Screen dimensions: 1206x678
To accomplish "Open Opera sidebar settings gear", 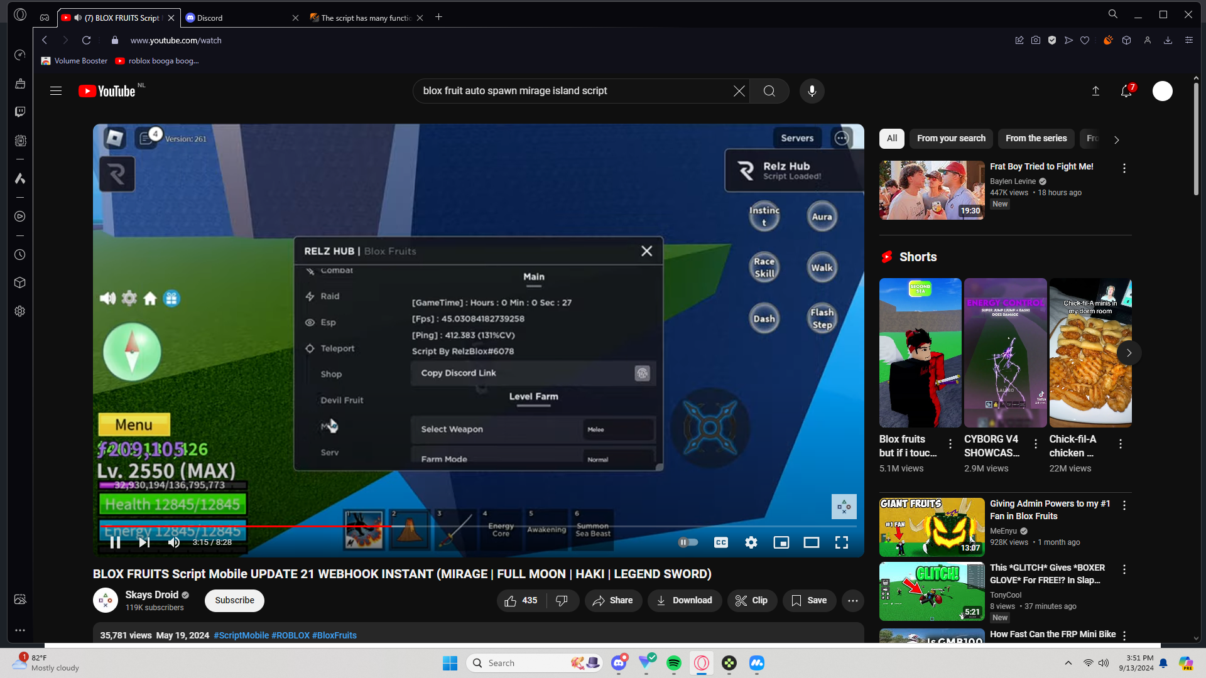I will pos(20,311).
